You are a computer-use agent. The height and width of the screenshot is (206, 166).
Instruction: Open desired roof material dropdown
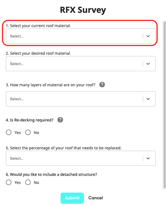click(x=81, y=64)
